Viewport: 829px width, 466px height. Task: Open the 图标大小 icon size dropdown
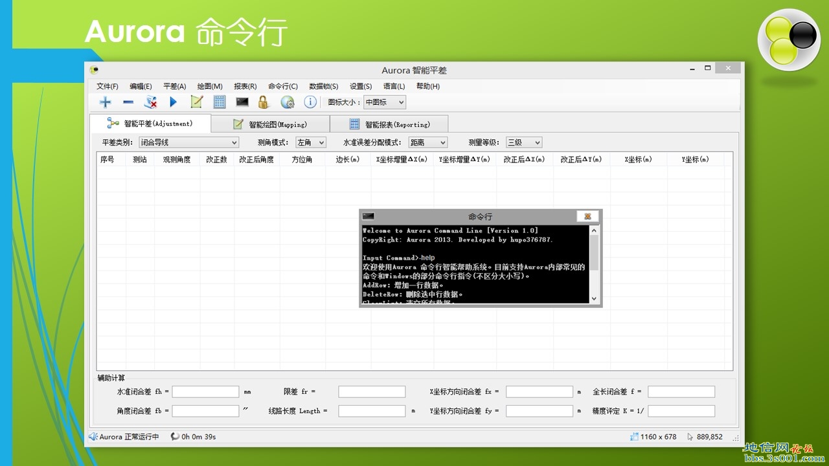(385, 102)
